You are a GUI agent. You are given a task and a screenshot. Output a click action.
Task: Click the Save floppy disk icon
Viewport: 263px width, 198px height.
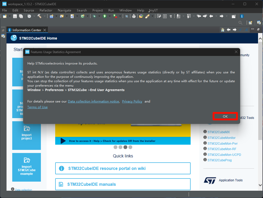(x=15, y=16)
